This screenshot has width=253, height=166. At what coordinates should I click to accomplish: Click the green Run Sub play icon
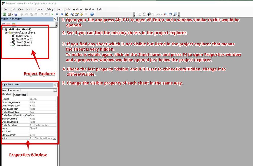point(52,14)
